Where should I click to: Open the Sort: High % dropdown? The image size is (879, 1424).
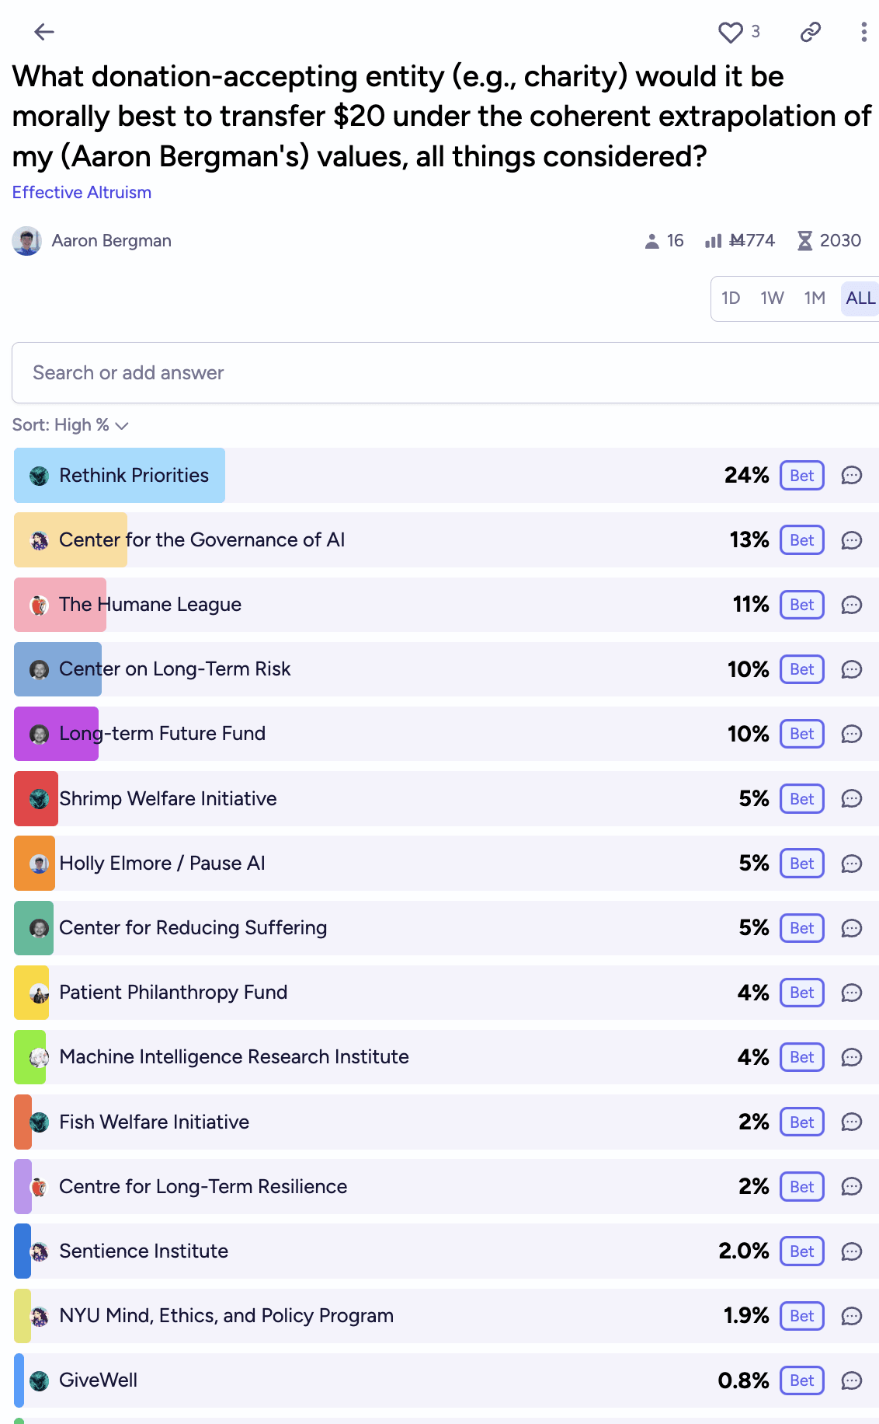(x=70, y=425)
